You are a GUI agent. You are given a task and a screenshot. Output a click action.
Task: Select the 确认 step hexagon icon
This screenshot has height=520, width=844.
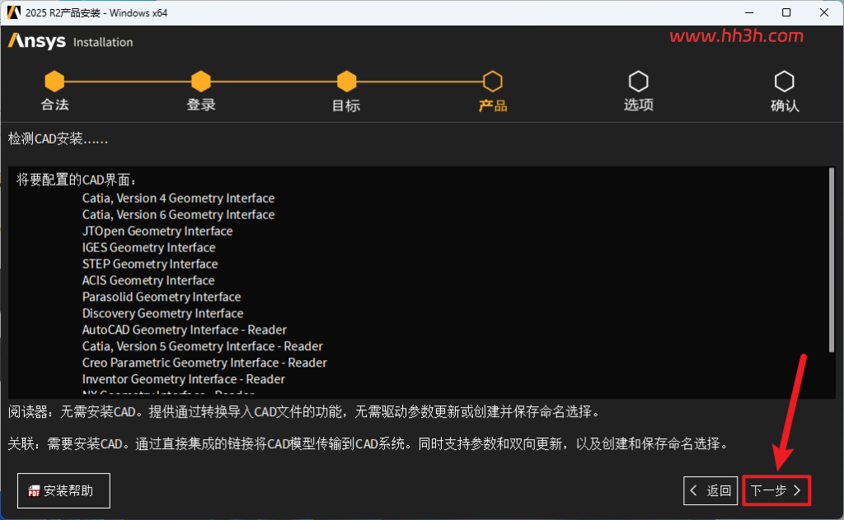tap(785, 82)
